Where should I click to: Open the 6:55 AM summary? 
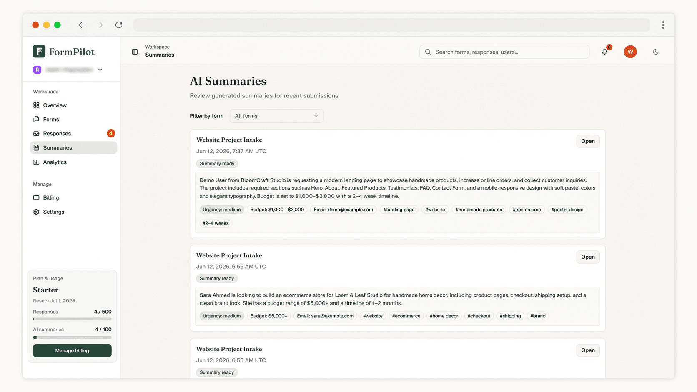click(588, 350)
